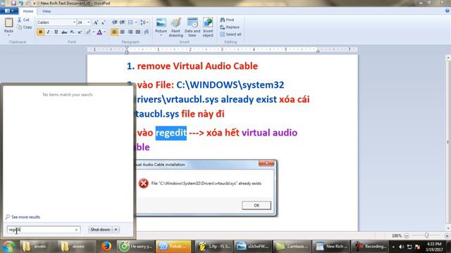Open the highlight color dropdown arrow
Viewport: 451px width, 253px height.
click(x=94, y=32)
